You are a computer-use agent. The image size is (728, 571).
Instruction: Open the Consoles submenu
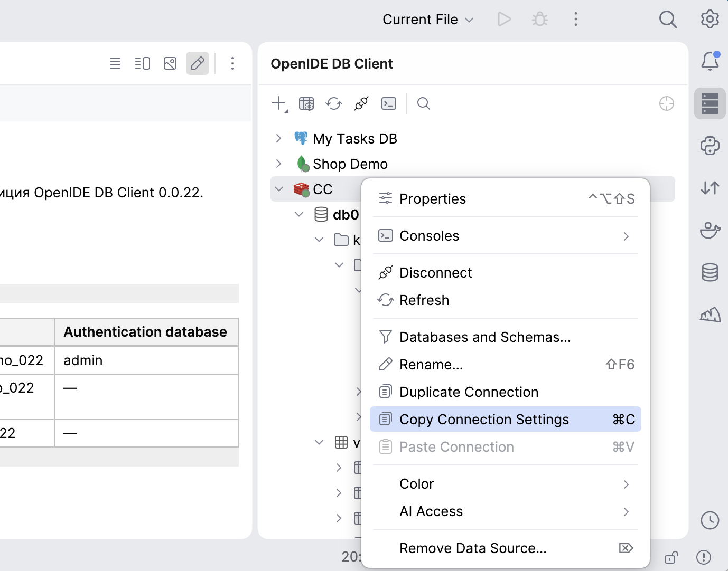[x=506, y=236]
